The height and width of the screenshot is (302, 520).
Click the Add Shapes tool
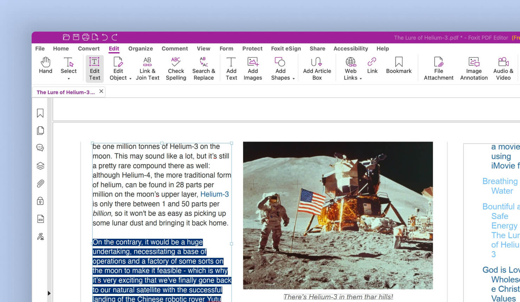[x=280, y=68]
